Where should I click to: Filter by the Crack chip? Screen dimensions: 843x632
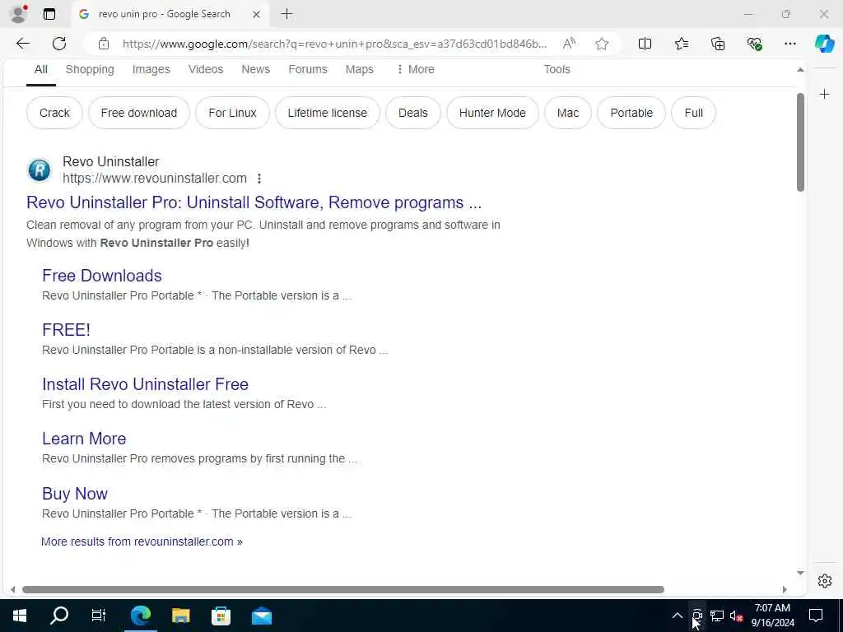coord(54,113)
